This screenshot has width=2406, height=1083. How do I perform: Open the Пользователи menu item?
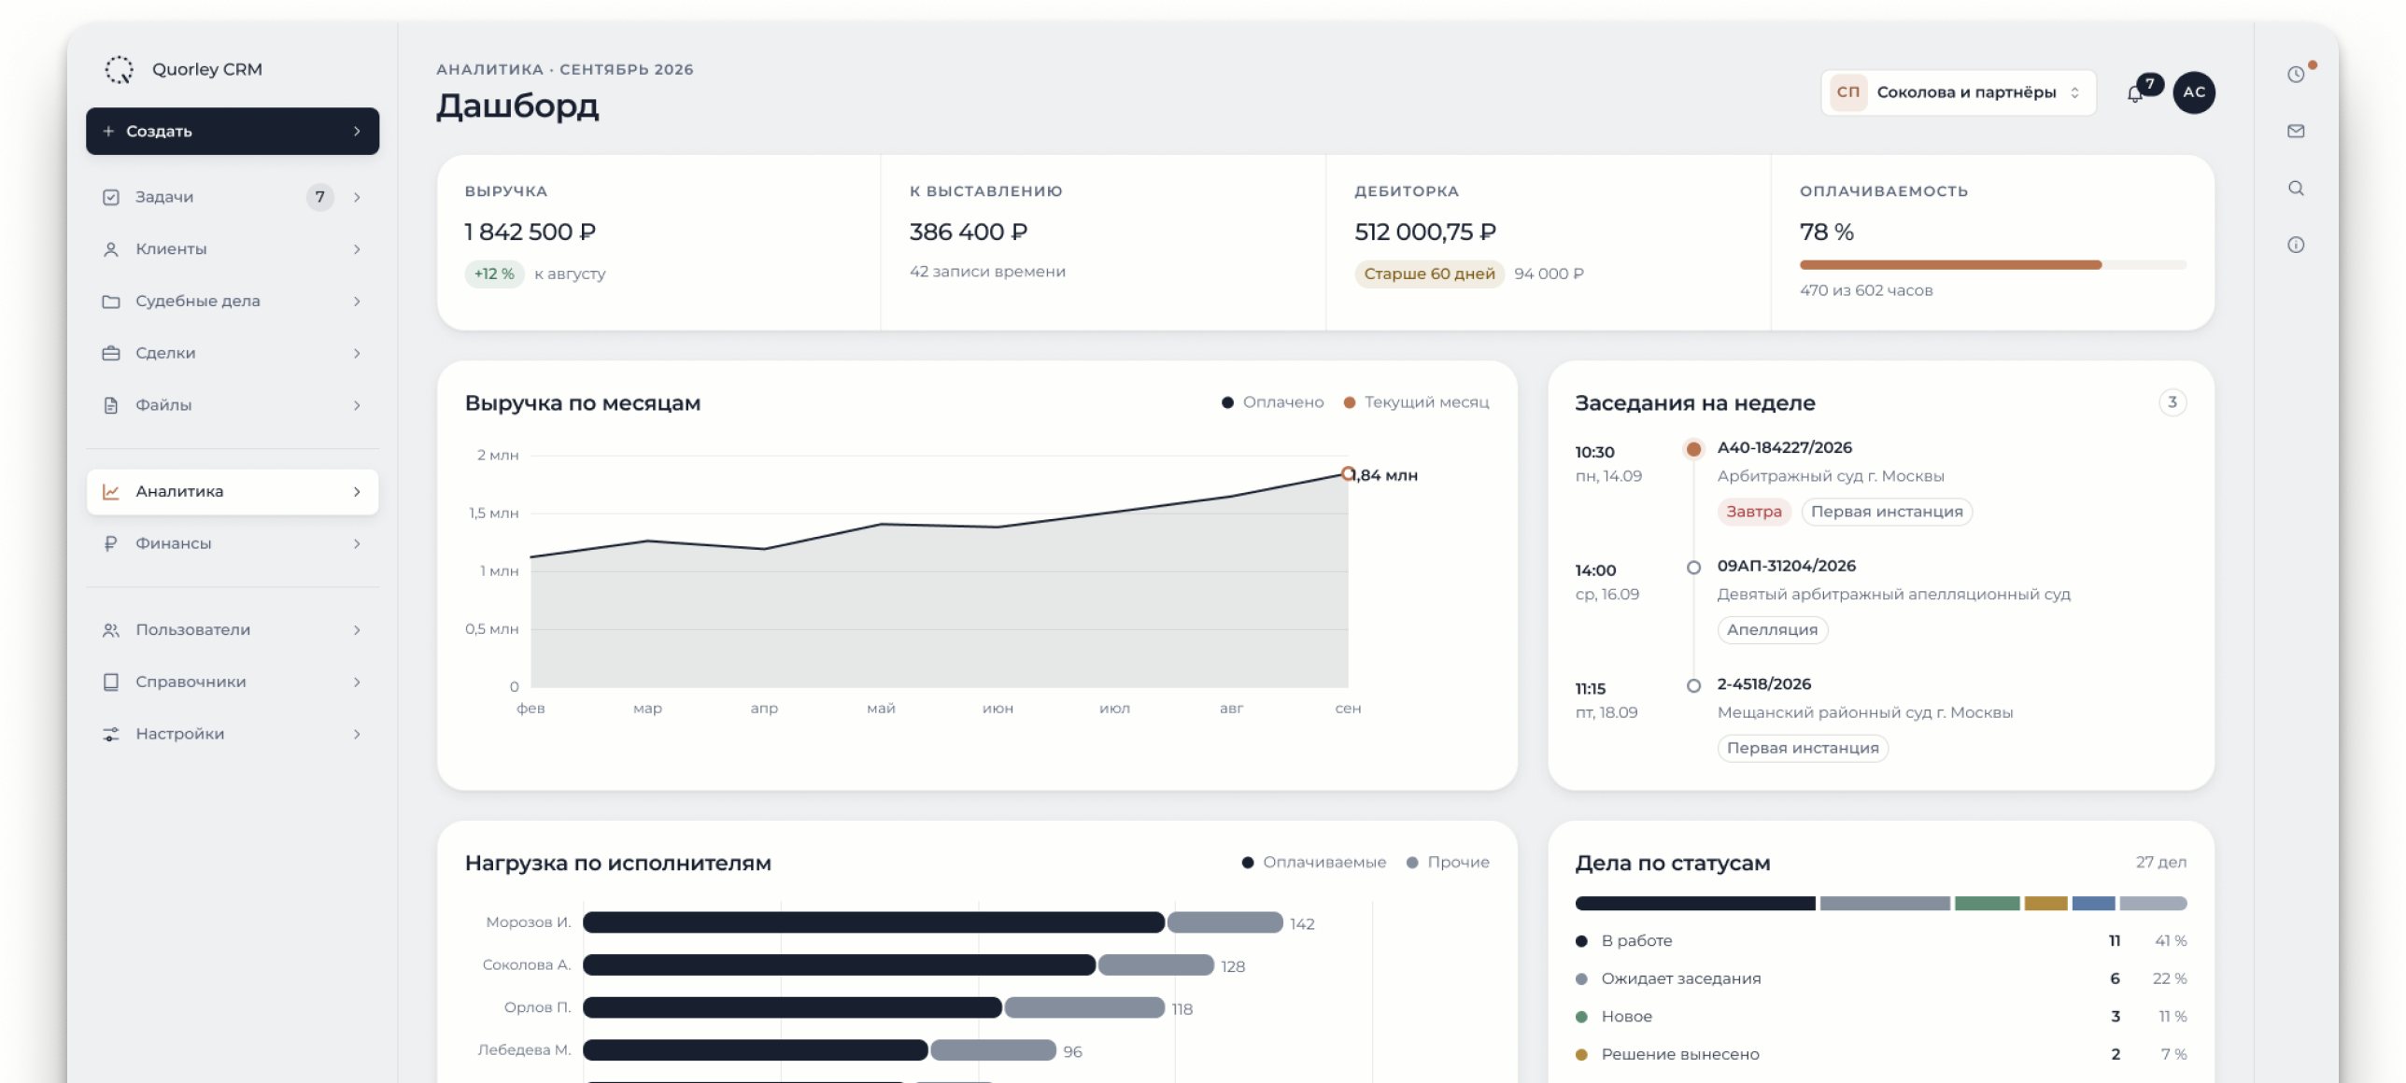[233, 630]
